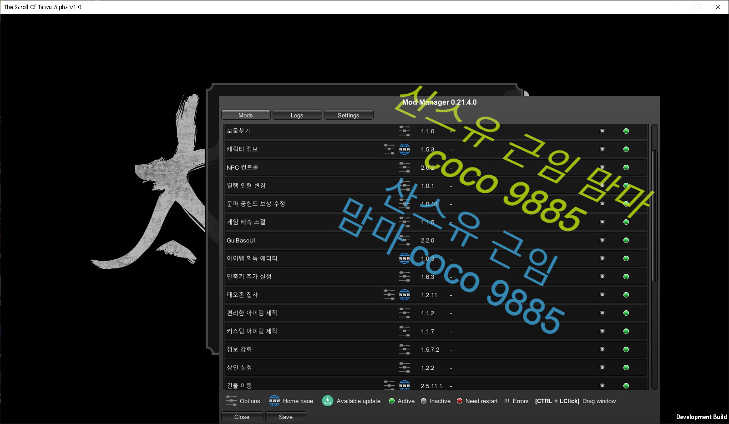Open options for GuiBaseUI mod
The image size is (729, 424).
pos(405,240)
